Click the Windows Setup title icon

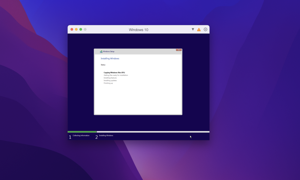101,52
